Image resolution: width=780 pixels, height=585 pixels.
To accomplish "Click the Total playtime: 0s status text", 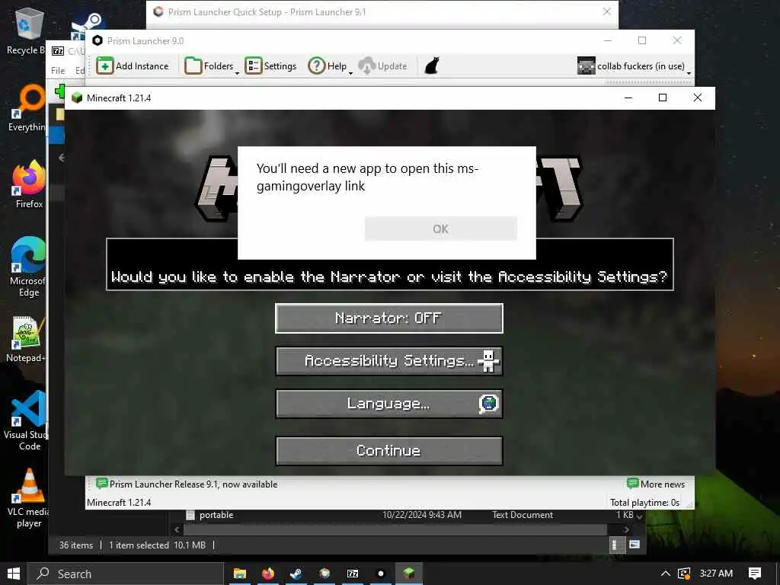I will [x=644, y=503].
